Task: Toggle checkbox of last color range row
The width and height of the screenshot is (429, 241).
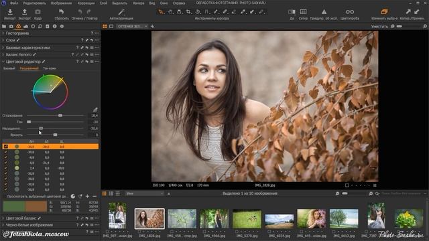Action: pyautogui.click(x=6, y=189)
